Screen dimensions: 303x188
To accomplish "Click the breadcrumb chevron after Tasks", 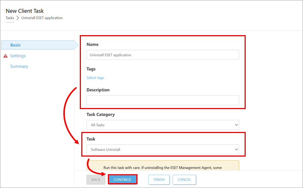I will click(18, 18).
